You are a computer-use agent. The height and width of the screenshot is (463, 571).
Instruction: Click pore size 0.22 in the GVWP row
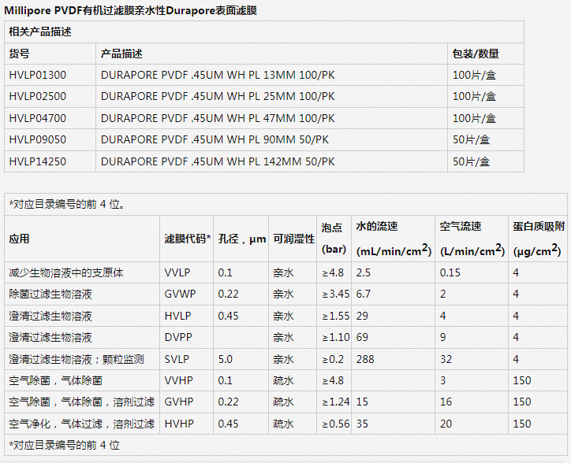(x=228, y=294)
